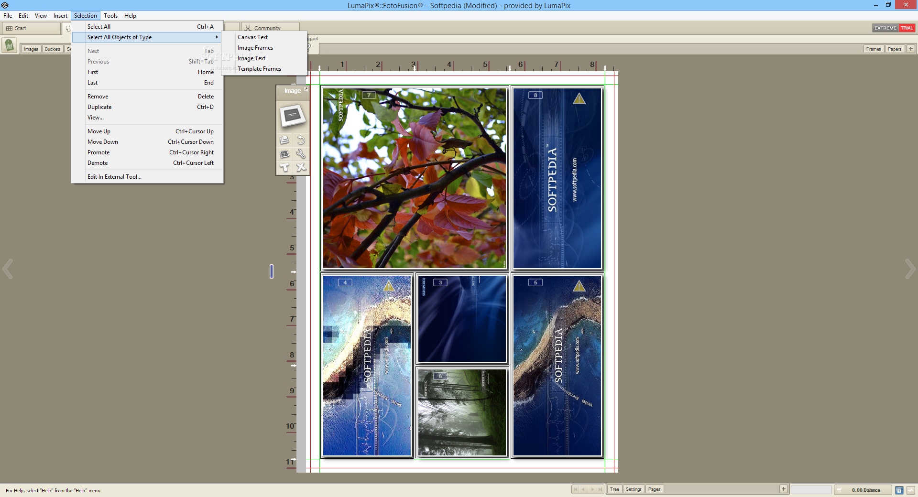Choose Select All in Selection menu

coord(147,27)
